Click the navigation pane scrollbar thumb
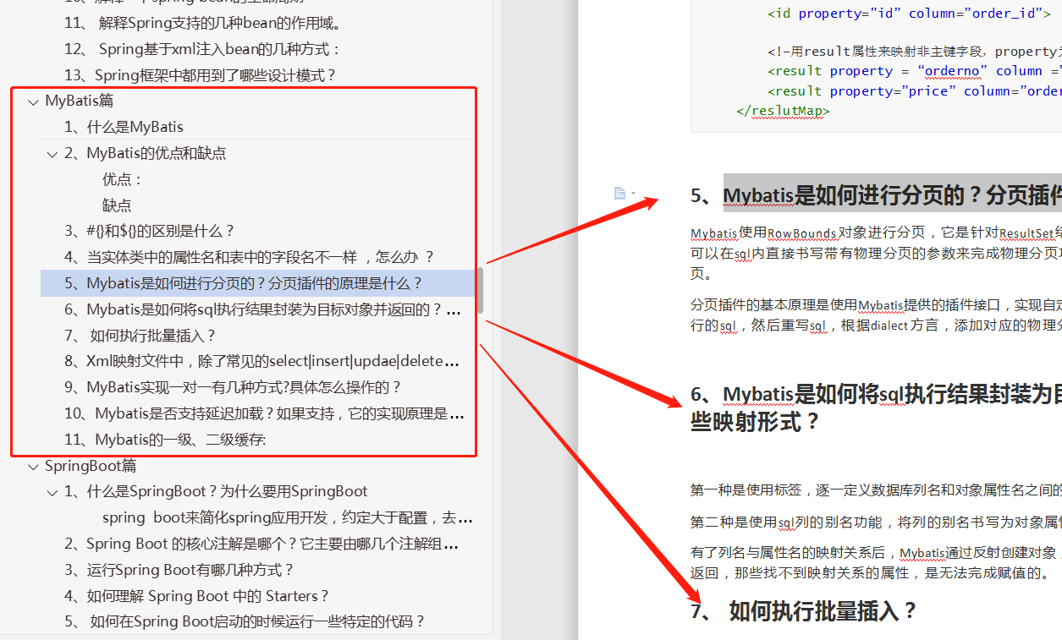 480,290
